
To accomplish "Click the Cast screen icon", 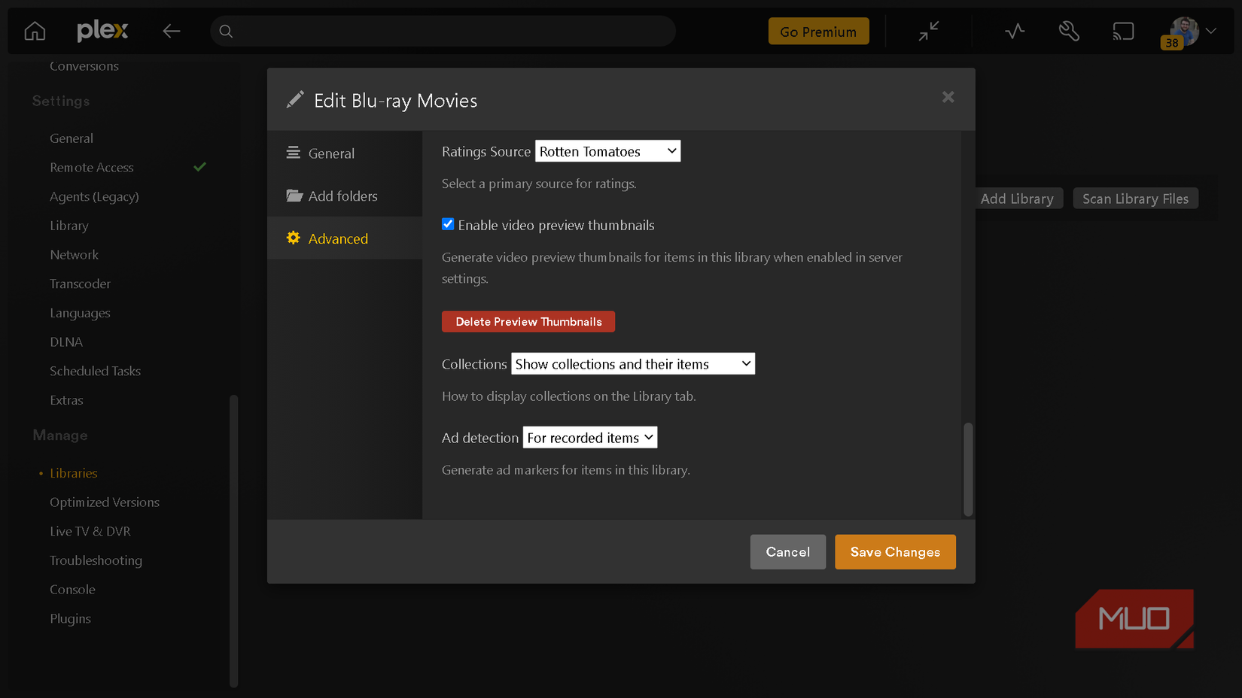I will 1123,32.
